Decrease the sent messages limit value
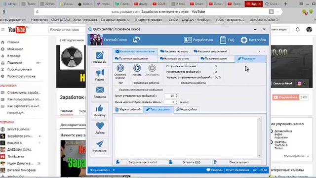 [x=177, y=97]
